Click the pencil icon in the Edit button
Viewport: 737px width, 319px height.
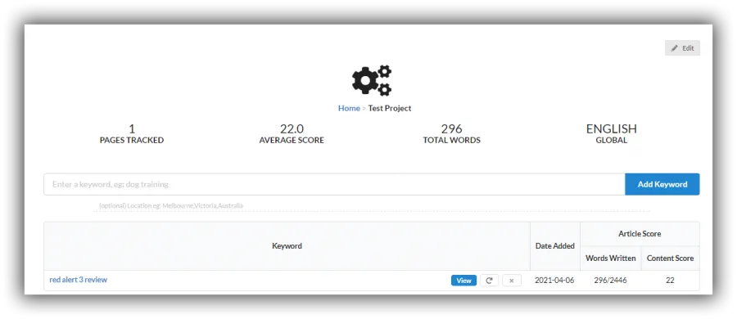675,48
